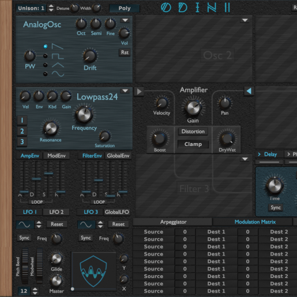Viewport: 297px width, 297px height.
Task: Click the Resonance knob
Action: pyautogui.click(x=50, y=128)
